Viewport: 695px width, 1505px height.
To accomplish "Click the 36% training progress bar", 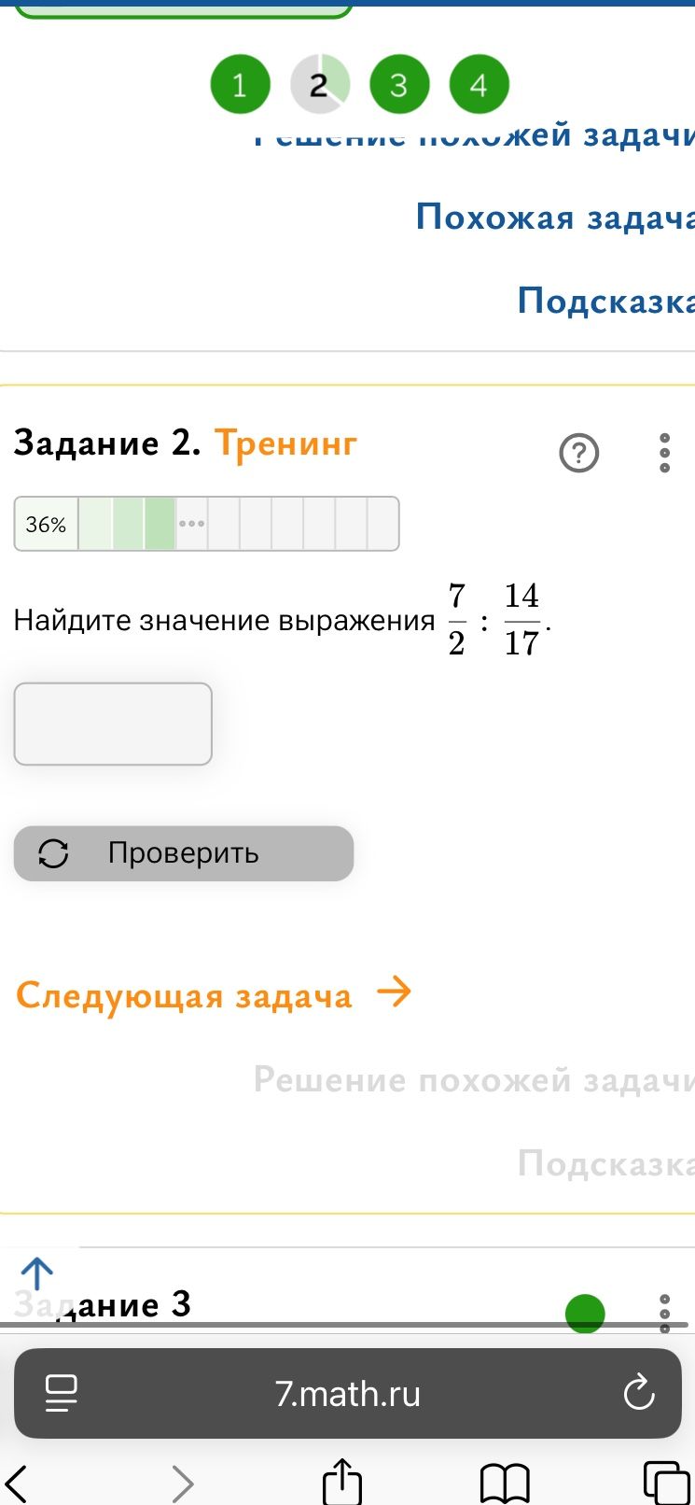I will point(206,524).
